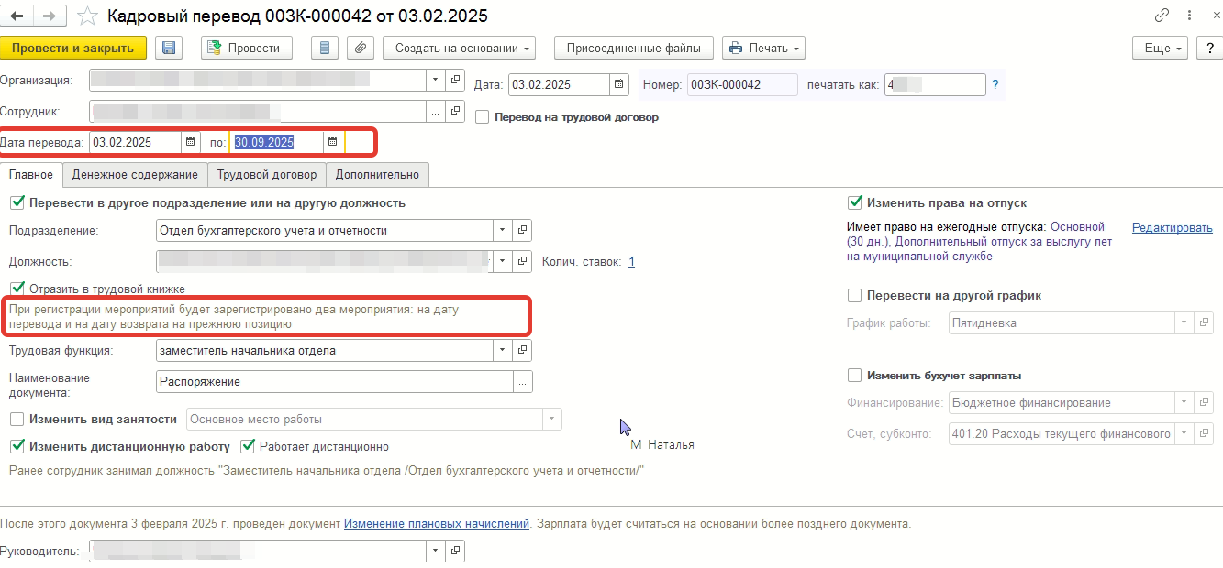This screenshot has width=1223, height=568.
Task: Open the attached files paperclip icon
Action: pos(361,49)
